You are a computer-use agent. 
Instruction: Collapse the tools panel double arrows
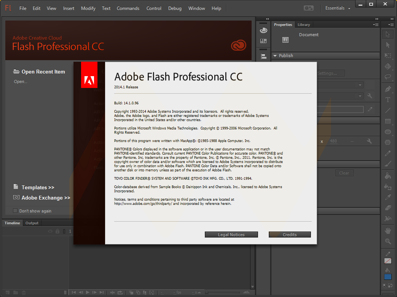[392, 19]
